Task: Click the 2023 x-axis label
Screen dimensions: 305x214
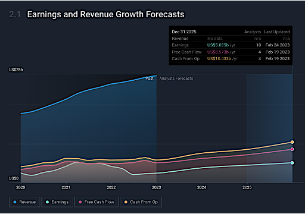Action: pyautogui.click(x=157, y=187)
